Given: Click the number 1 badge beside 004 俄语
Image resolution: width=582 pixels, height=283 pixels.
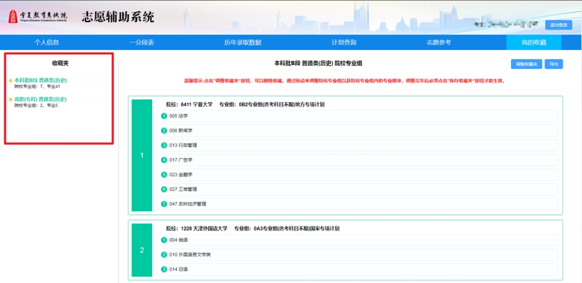Looking at the screenshot, I should 164,240.
